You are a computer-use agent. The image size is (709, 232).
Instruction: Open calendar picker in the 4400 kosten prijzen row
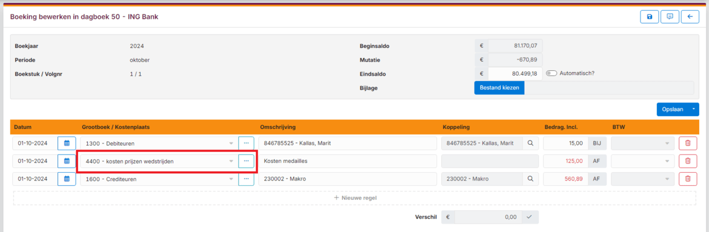coord(67,161)
